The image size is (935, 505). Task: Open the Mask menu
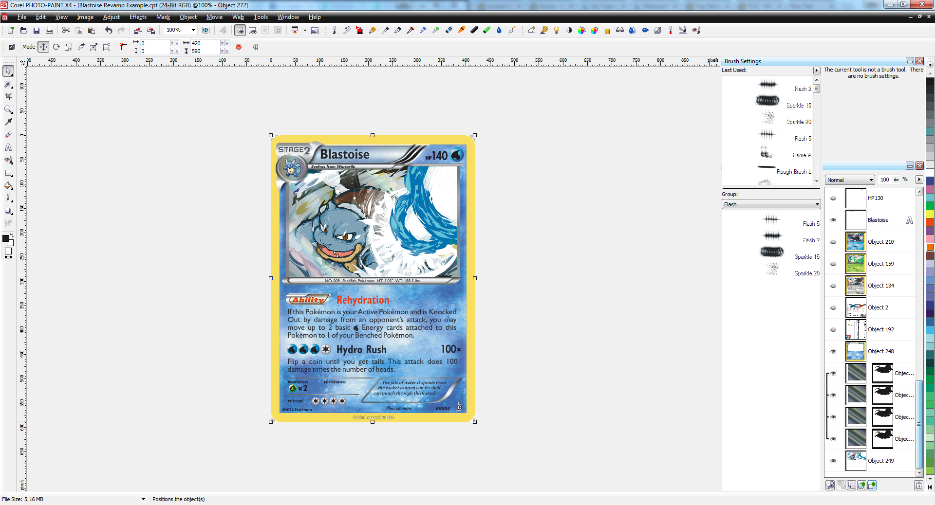[x=163, y=17]
